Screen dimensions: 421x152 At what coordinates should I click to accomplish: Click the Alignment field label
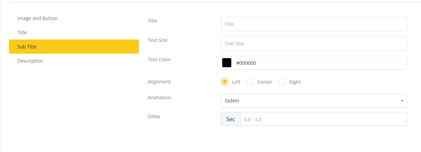(x=159, y=82)
